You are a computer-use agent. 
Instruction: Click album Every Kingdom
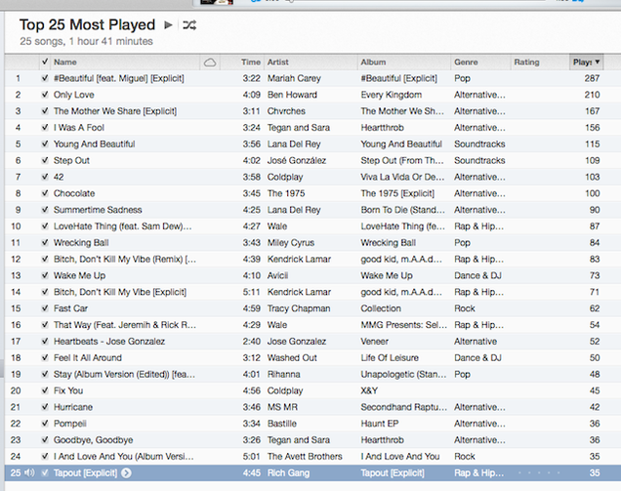[392, 95]
